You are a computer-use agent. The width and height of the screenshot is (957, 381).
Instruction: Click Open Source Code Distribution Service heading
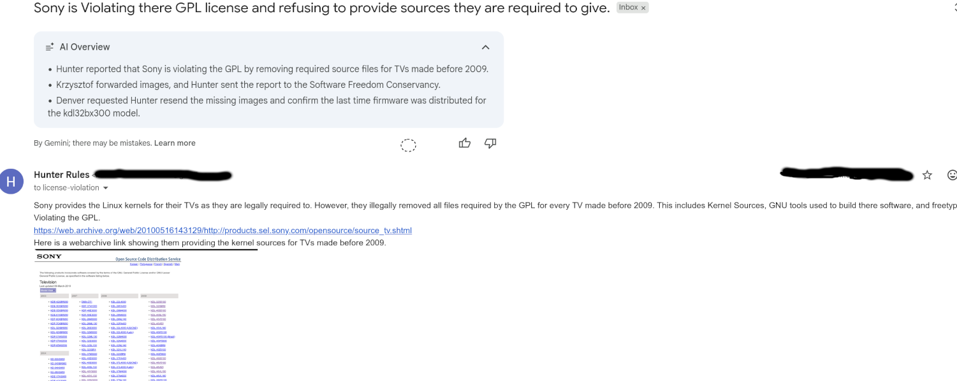click(148, 259)
